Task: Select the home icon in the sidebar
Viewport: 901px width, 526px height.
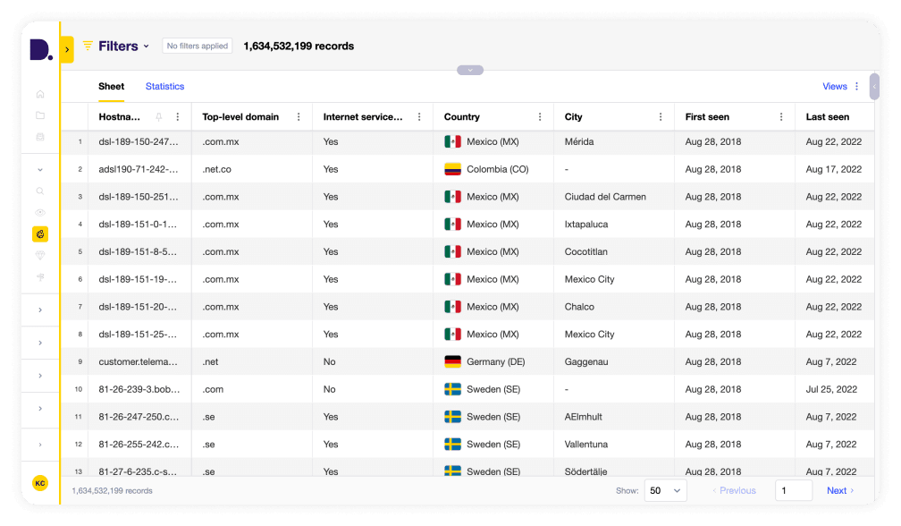Action: pos(40,95)
